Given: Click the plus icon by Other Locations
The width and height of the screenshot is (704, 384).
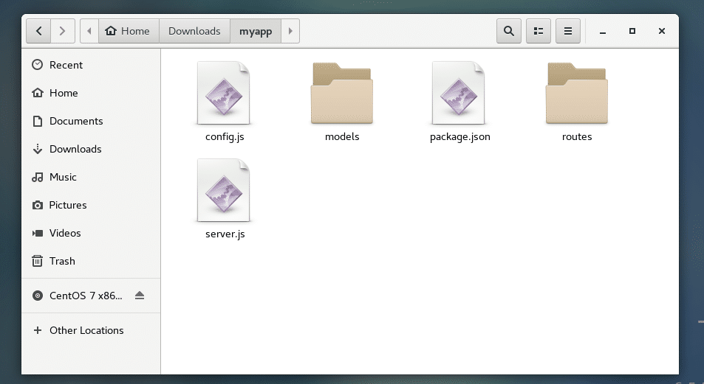Looking at the screenshot, I should point(37,330).
